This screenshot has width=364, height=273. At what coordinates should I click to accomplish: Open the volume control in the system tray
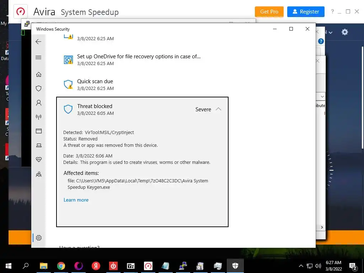click(318, 266)
